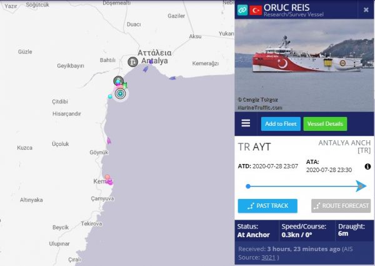Screen dimensions: 375x266
Task: Open the hamburger menu in vessel panel
Action: (246, 123)
